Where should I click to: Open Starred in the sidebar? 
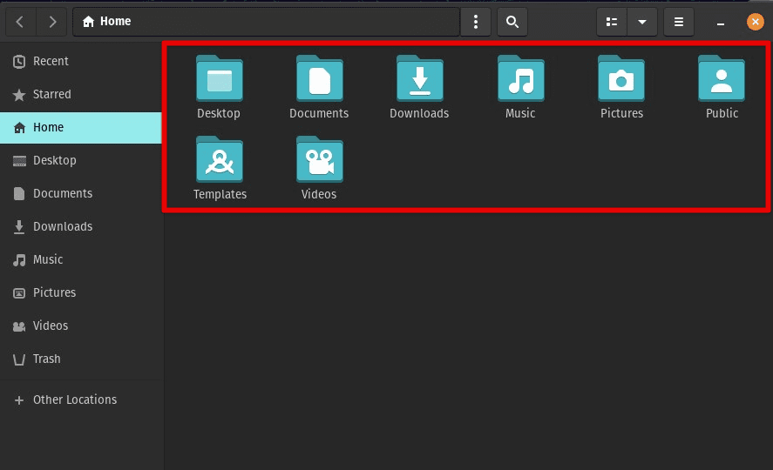point(81,95)
